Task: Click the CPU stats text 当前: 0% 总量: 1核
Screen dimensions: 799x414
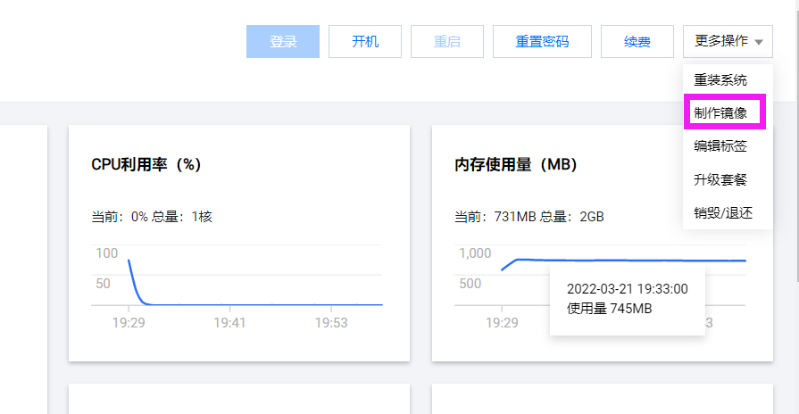Action: 152,217
